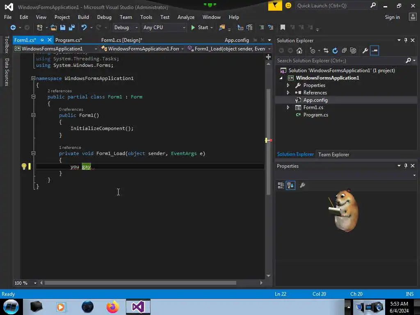Collapse the Form1() constructor block
The width and height of the screenshot is (420, 315).
pos(33,115)
